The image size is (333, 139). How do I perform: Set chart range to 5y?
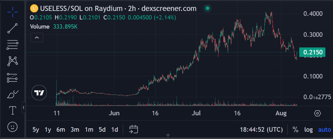point(36,130)
